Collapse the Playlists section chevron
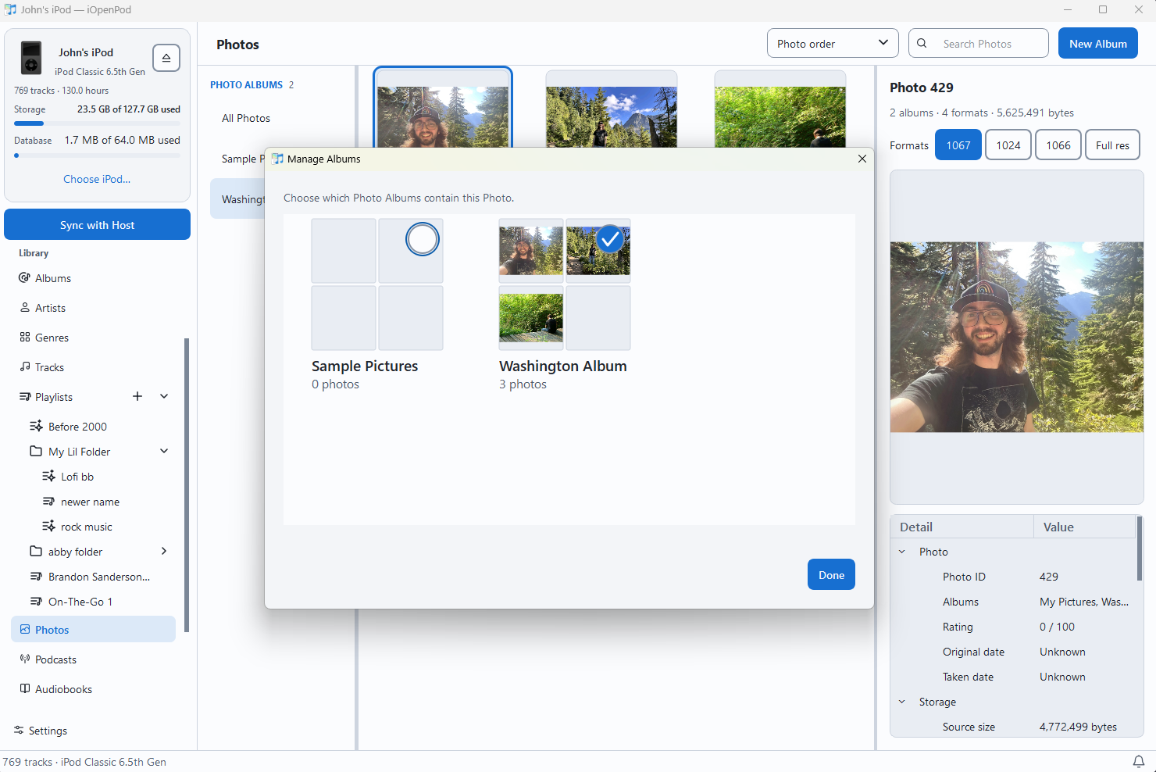Screen dimensions: 1156x772 click(164, 396)
